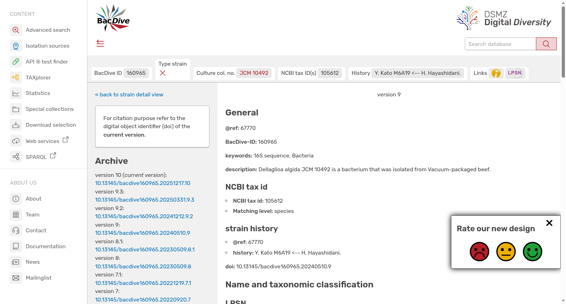The image size is (566, 304).
Task: Open version 9.2 DOI link 20241212.9.2
Action: pyautogui.click(x=144, y=216)
